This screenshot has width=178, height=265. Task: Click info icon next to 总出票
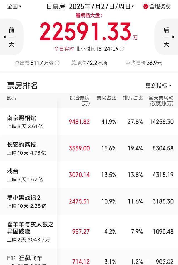[57, 63]
